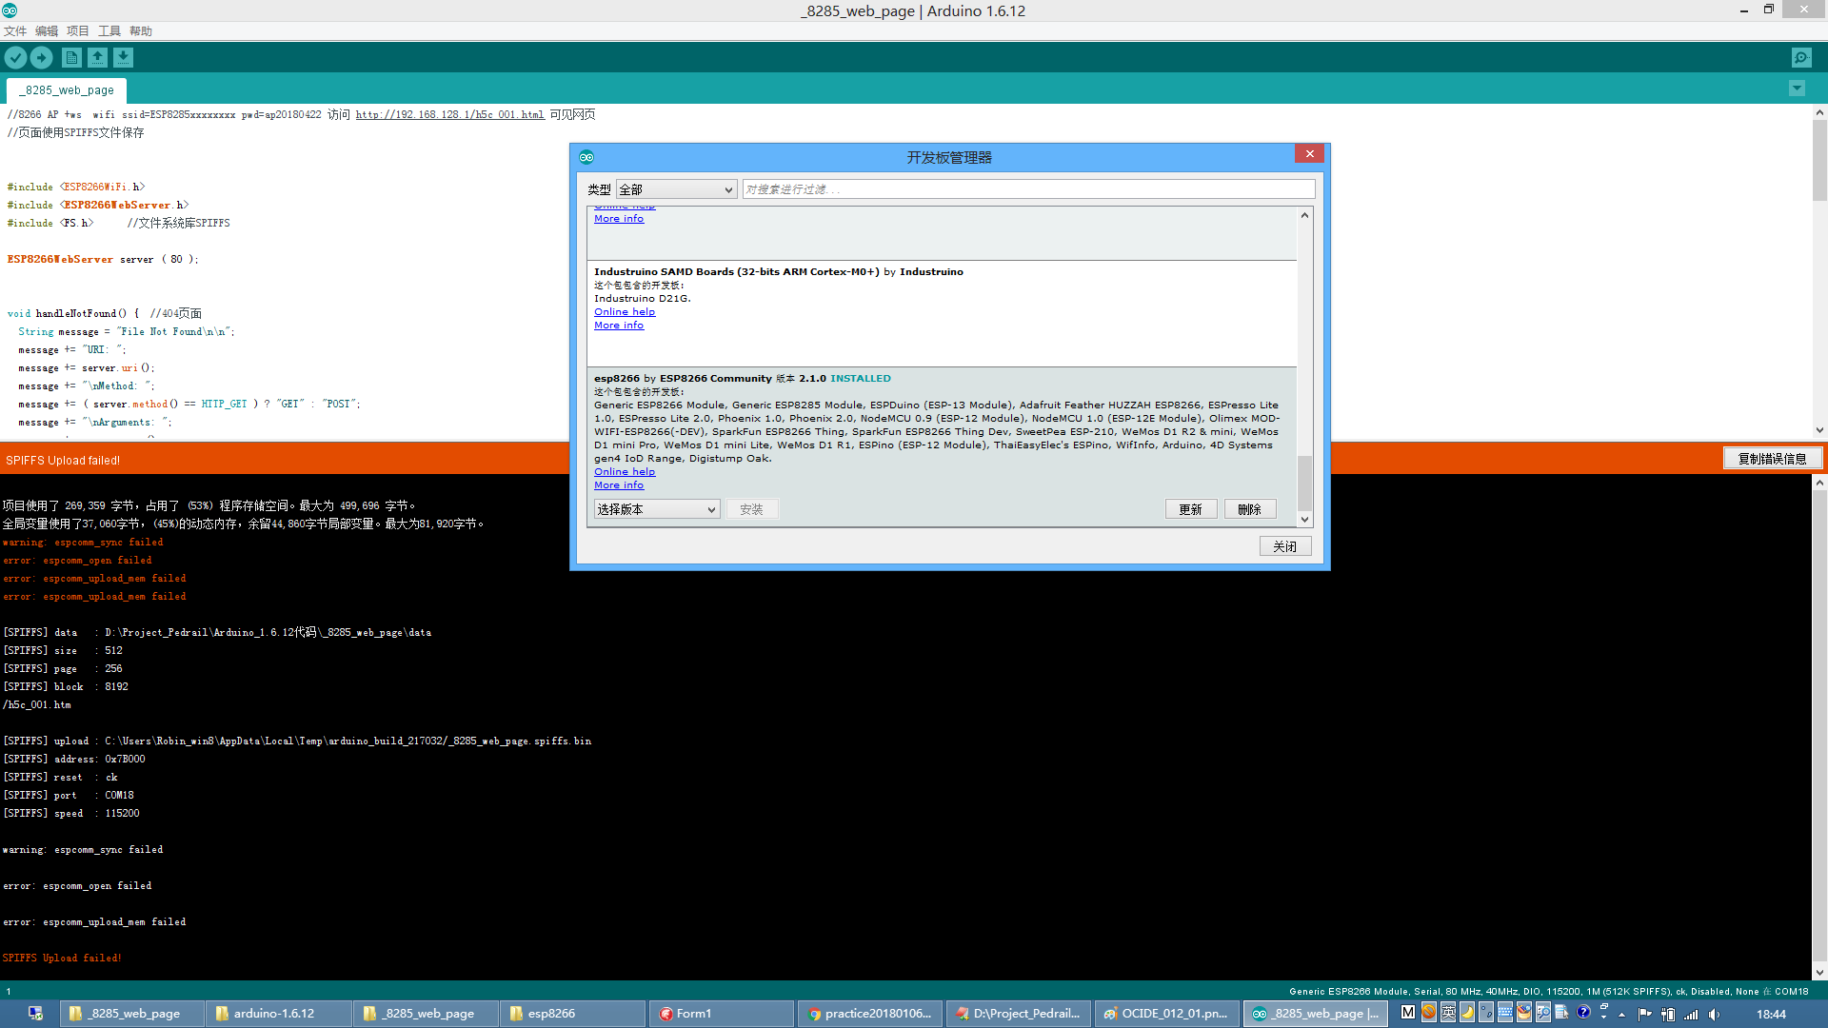Select the _8285_web_page sketch tab

[68, 90]
